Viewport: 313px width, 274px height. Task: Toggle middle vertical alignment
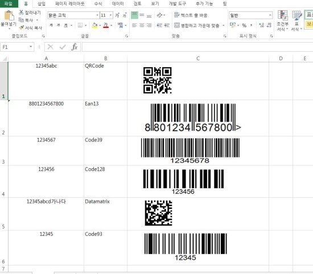tap(142, 15)
